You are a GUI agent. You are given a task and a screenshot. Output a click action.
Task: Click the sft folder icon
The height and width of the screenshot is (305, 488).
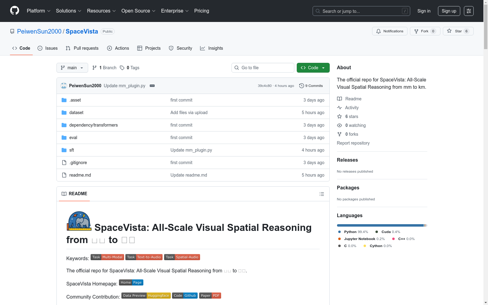coord(64,150)
